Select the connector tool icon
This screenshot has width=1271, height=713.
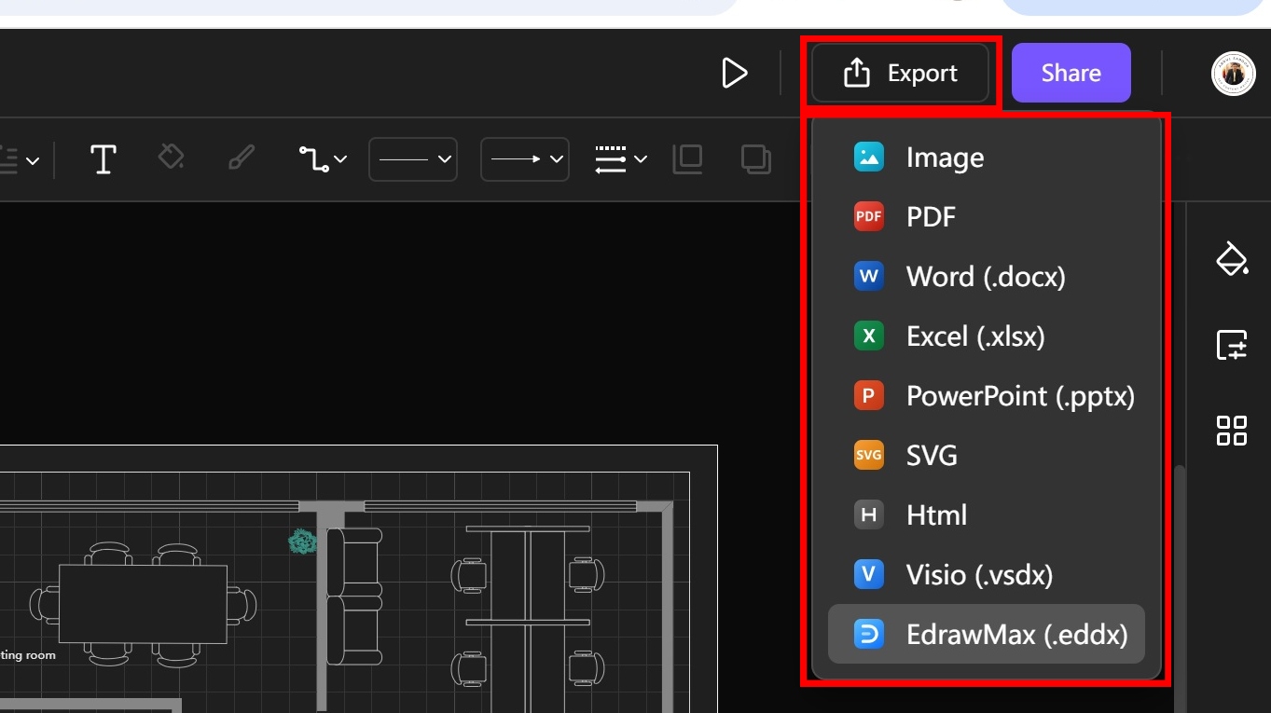click(x=313, y=159)
